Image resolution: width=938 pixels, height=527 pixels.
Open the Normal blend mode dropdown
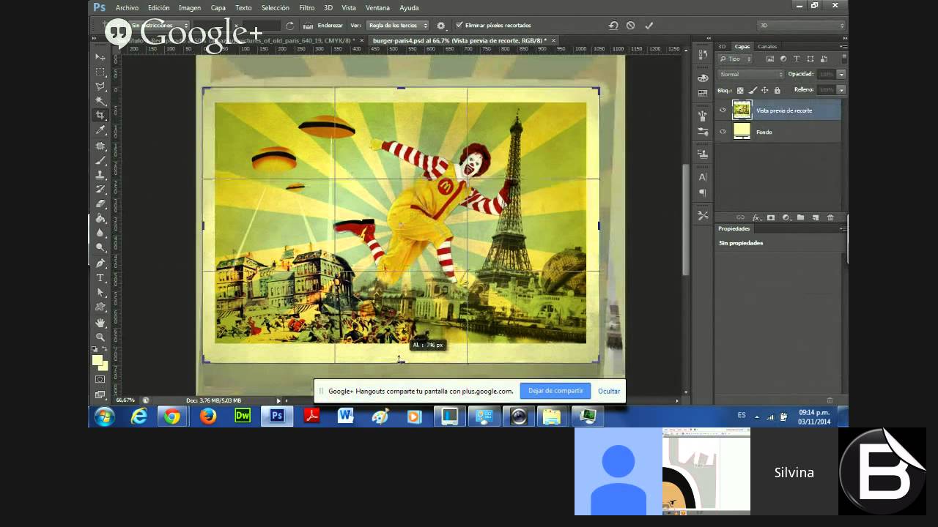(751, 74)
